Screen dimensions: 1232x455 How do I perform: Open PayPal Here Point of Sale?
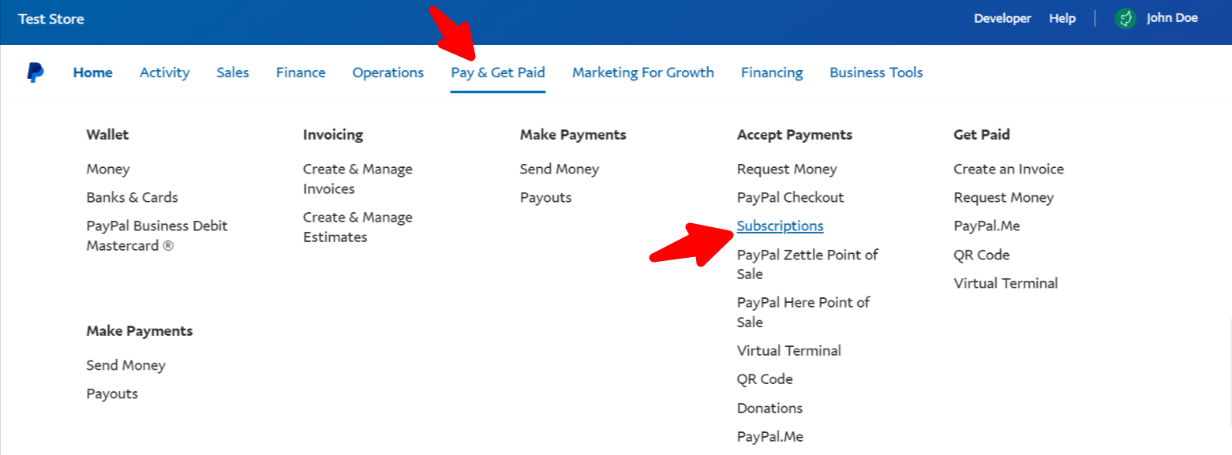(803, 312)
